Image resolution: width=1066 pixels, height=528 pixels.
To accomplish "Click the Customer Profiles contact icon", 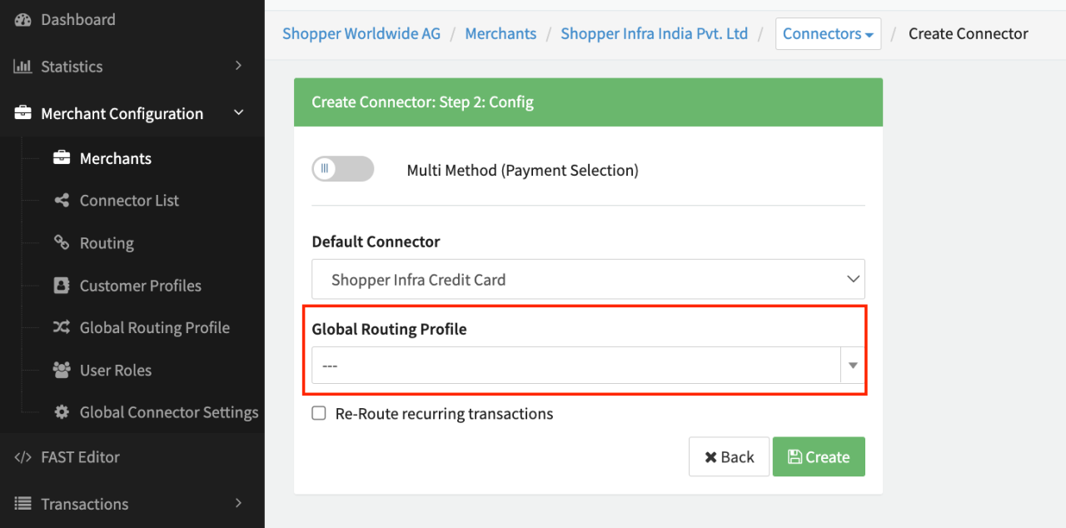I will 61,285.
